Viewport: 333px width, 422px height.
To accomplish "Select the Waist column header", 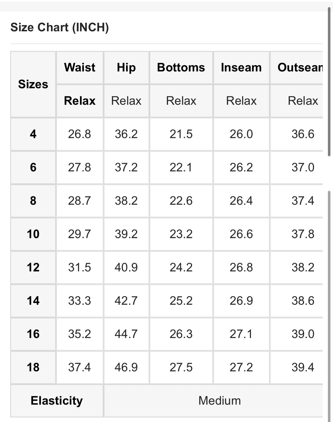I will pos(80,67).
